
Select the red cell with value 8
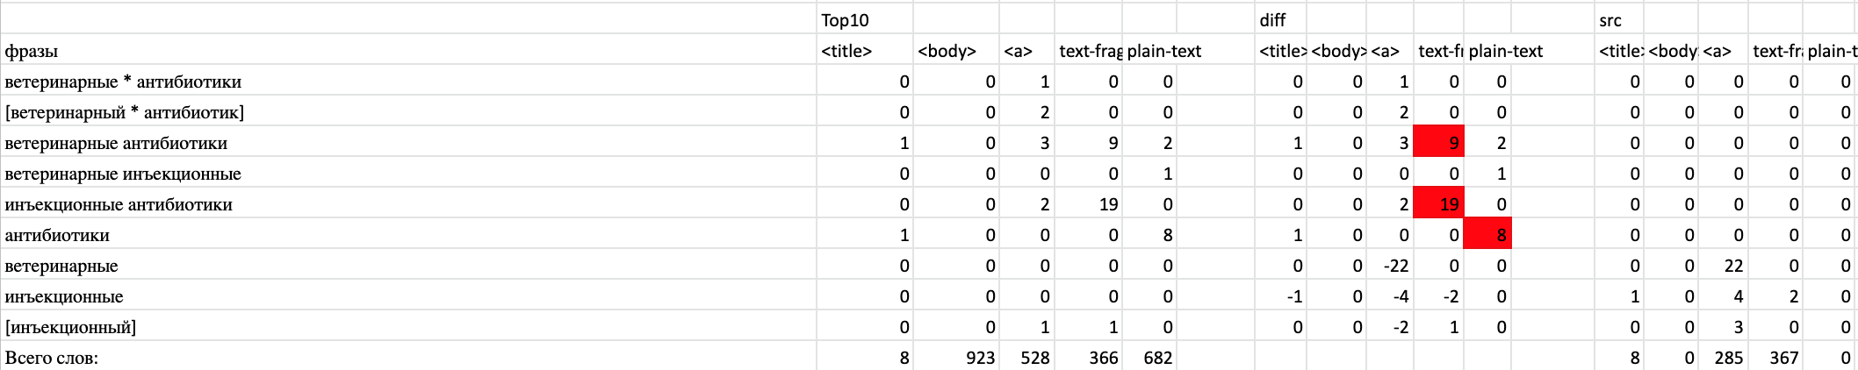click(1487, 234)
